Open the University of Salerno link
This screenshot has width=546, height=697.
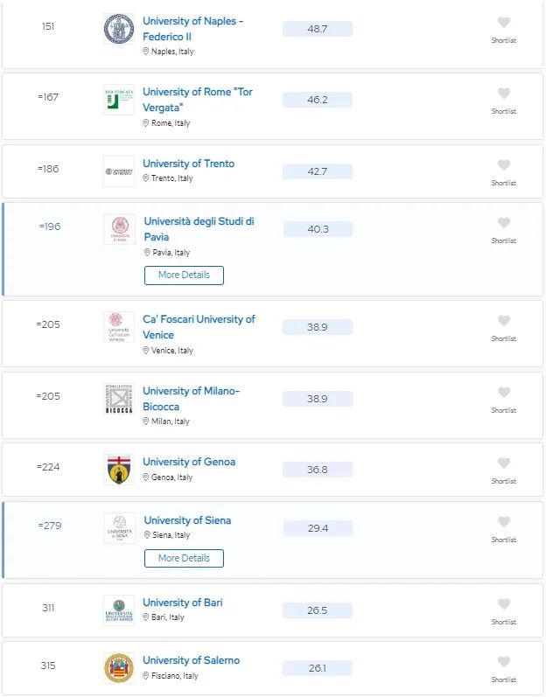191,660
